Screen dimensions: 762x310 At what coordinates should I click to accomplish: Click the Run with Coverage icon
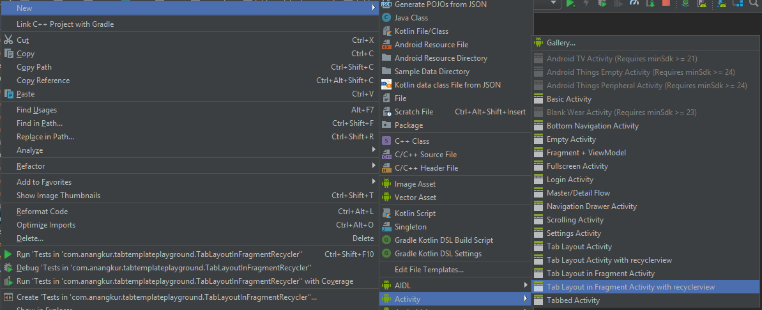[8, 281]
